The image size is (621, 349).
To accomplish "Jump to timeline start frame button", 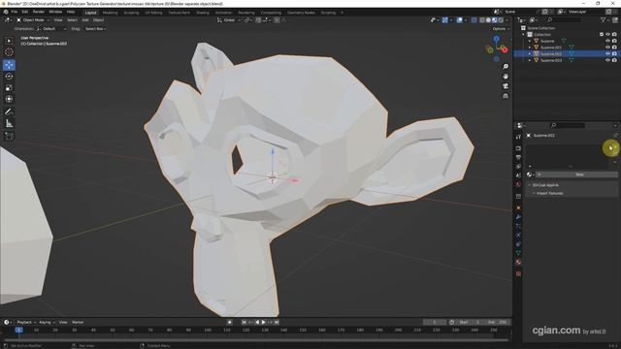I will pyautogui.click(x=244, y=322).
